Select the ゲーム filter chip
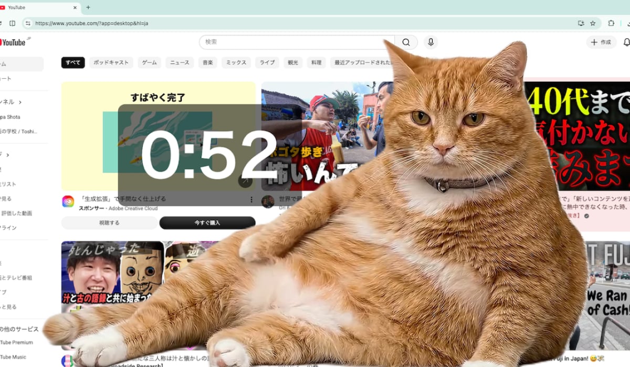Viewport: 630px width, 367px height. pyautogui.click(x=149, y=62)
